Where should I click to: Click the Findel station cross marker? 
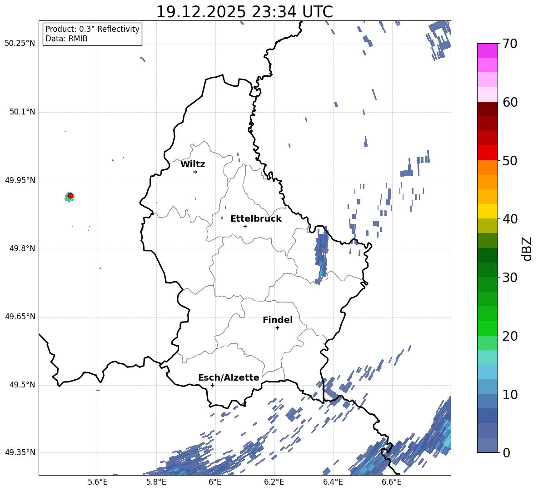tap(277, 328)
